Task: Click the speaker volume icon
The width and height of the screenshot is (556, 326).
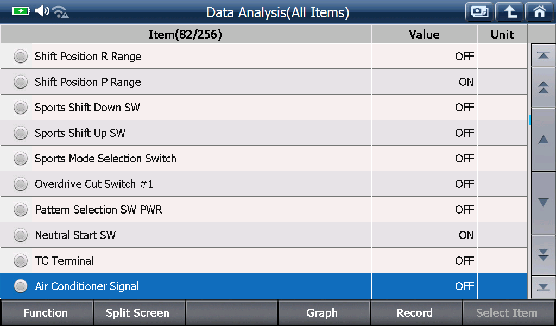Action: click(x=42, y=11)
